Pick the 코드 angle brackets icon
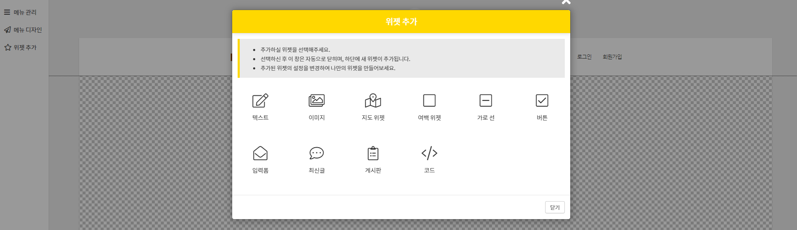This screenshot has height=230, width=797. click(x=429, y=153)
